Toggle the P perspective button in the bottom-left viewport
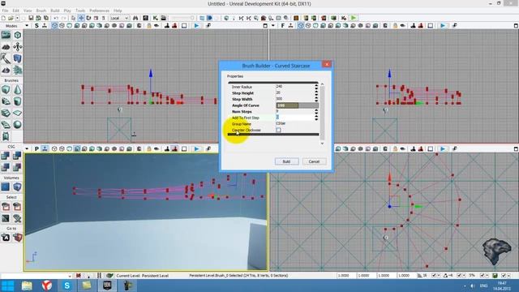Viewport: 519px width, 292px height. (36, 149)
